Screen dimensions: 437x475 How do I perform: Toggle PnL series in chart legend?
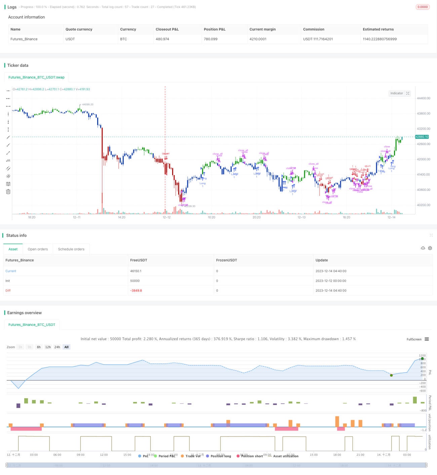[143, 456]
